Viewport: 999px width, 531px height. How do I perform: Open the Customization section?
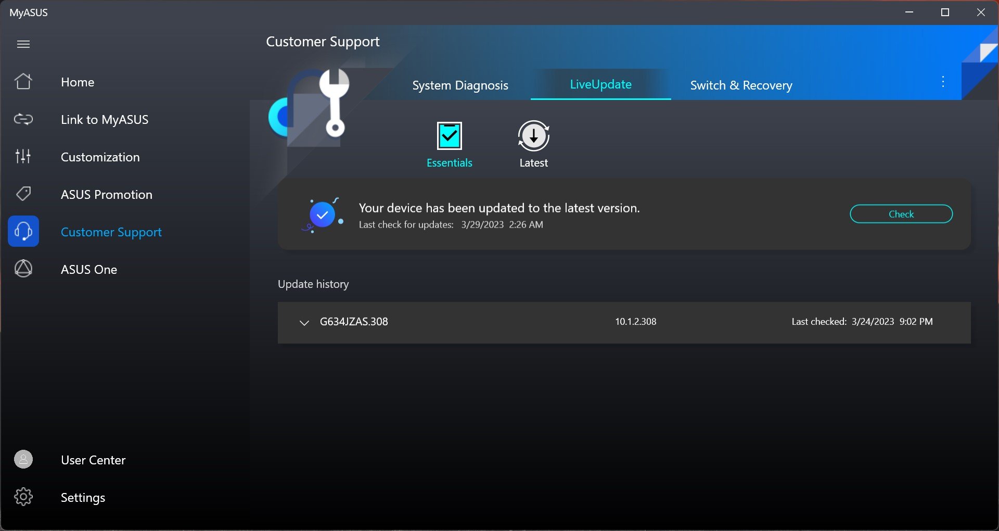(100, 157)
